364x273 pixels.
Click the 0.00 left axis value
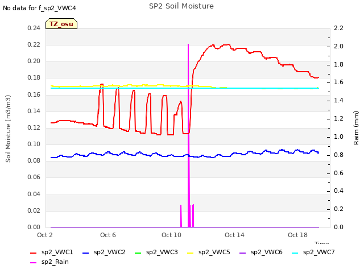34,227
